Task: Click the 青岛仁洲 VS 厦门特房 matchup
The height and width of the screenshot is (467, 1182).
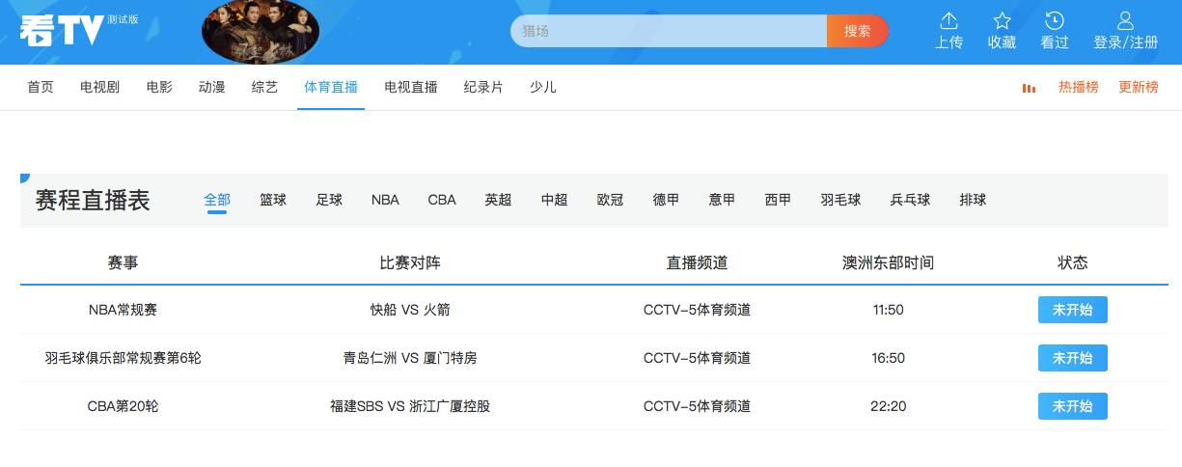Action: coord(410,358)
